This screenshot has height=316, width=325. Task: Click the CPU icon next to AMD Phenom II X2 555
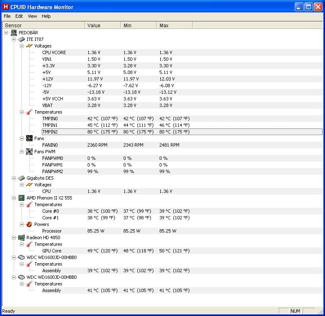(22, 198)
